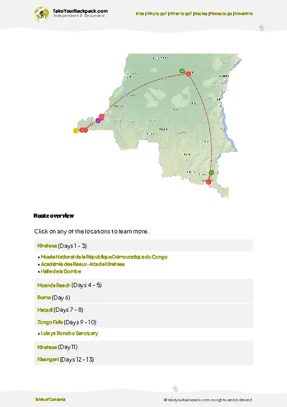The height and width of the screenshot is (407, 287).
Task: Click the green marker near the top of map
Action: point(182,71)
